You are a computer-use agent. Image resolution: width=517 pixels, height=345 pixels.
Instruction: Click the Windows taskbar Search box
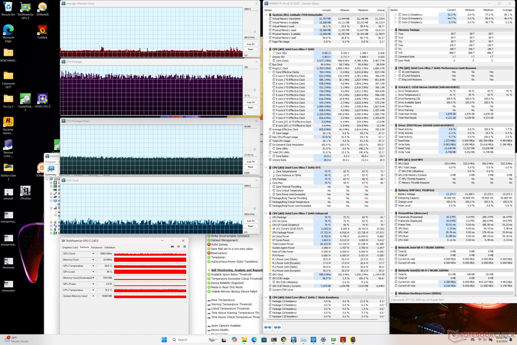(x=182, y=340)
